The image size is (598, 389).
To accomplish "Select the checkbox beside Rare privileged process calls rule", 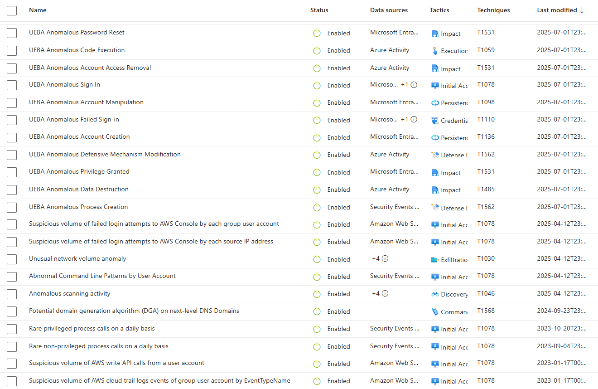I will [12, 329].
